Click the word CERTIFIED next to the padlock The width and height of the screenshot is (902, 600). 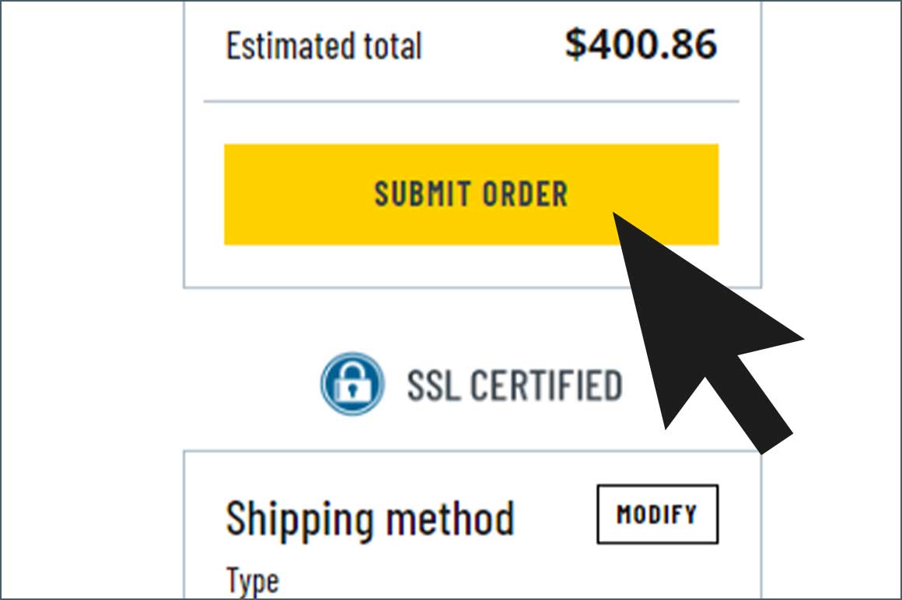click(x=547, y=385)
